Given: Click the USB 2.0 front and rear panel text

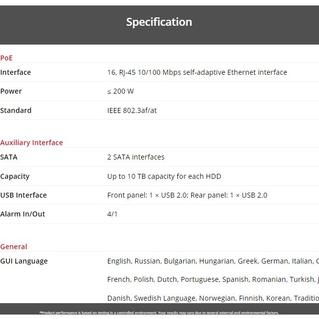Looking at the screenshot, I should [187, 195].
